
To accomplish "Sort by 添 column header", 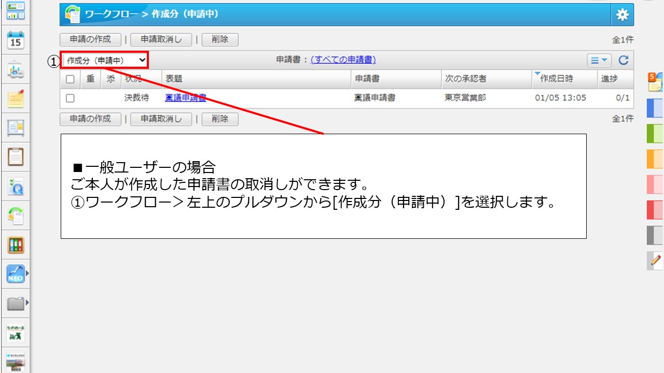I will [x=110, y=79].
